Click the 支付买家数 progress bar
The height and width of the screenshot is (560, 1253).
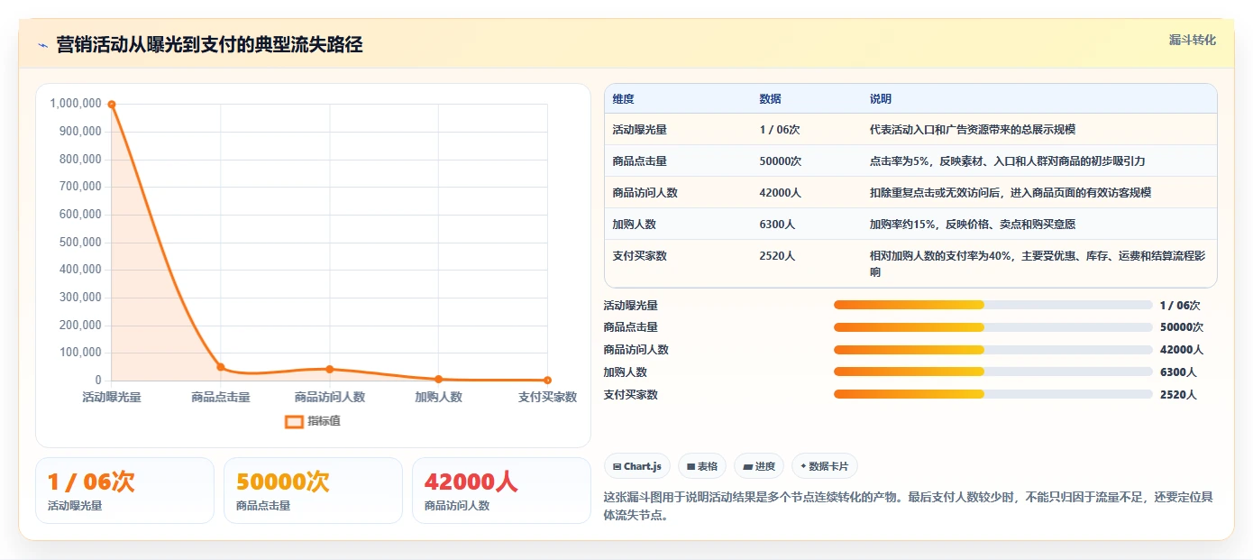(x=993, y=394)
